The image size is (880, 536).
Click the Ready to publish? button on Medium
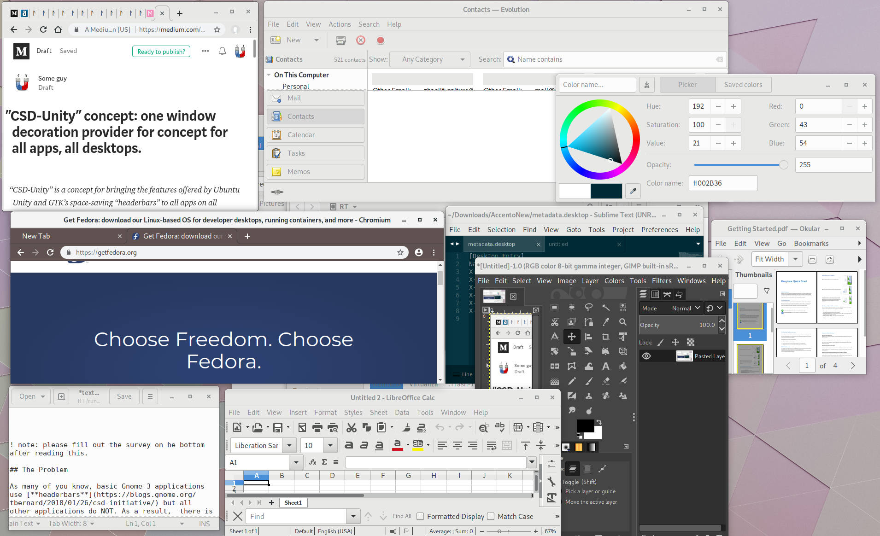pos(161,52)
